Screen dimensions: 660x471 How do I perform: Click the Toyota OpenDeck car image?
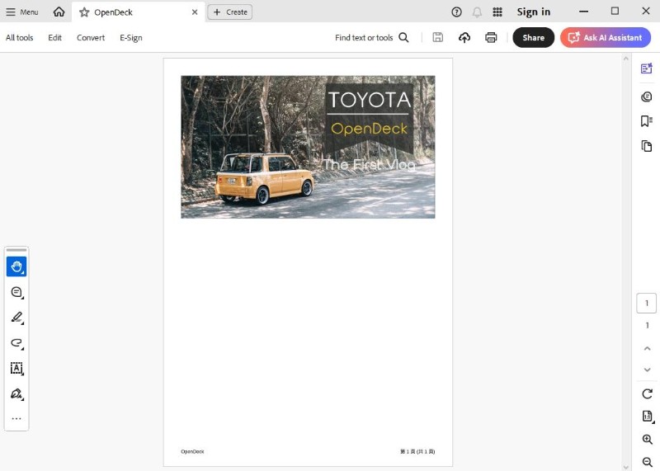click(x=308, y=147)
